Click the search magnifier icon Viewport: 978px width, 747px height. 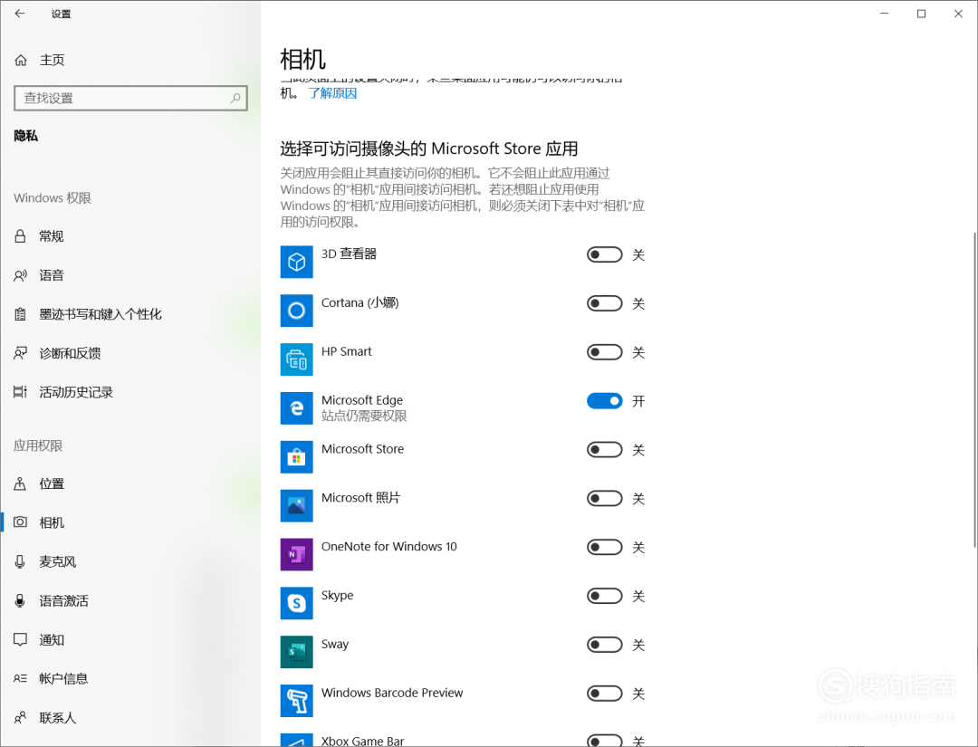[x=235, y=98]
